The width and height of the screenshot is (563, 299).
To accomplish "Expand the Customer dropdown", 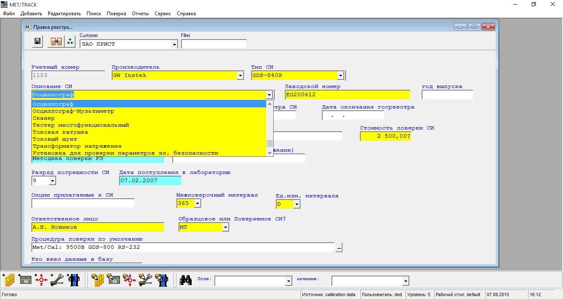I will [174, 44].
